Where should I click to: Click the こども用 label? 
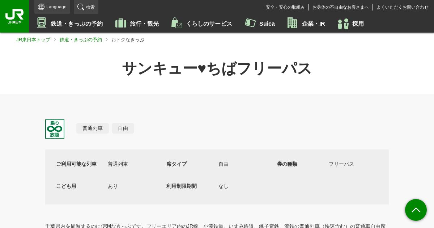66,186
